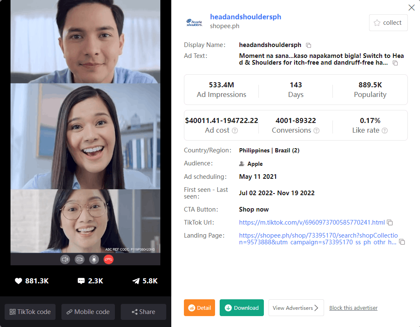Download the ad video
Screen dimensions: 420x327
(242, 308)
